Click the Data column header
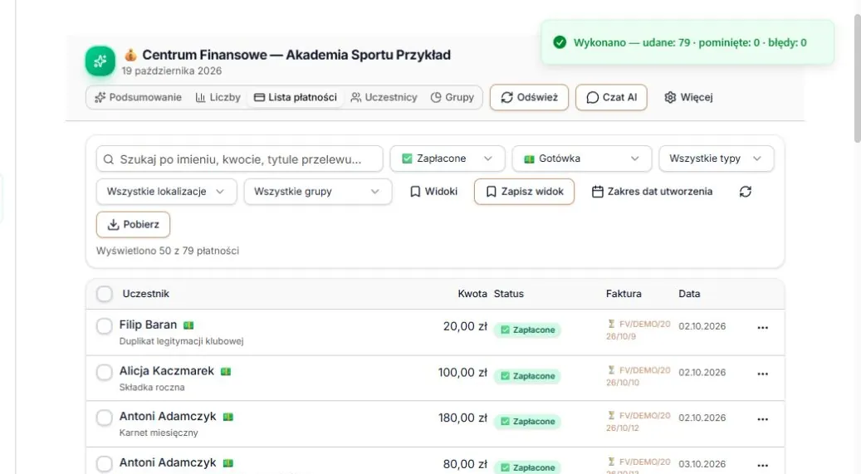Viewport: 861px width, 474px height. (689, 294)
